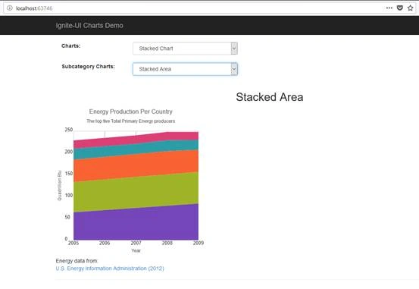
Task: Click the 2009 x-axis label
Action: (199, 243)
